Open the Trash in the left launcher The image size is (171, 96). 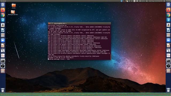[3, 90]
